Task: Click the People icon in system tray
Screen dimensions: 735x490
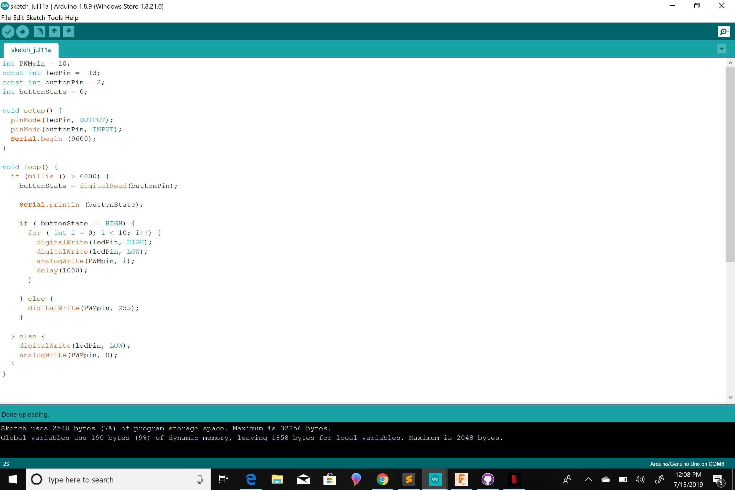Action: click(567, 479)
